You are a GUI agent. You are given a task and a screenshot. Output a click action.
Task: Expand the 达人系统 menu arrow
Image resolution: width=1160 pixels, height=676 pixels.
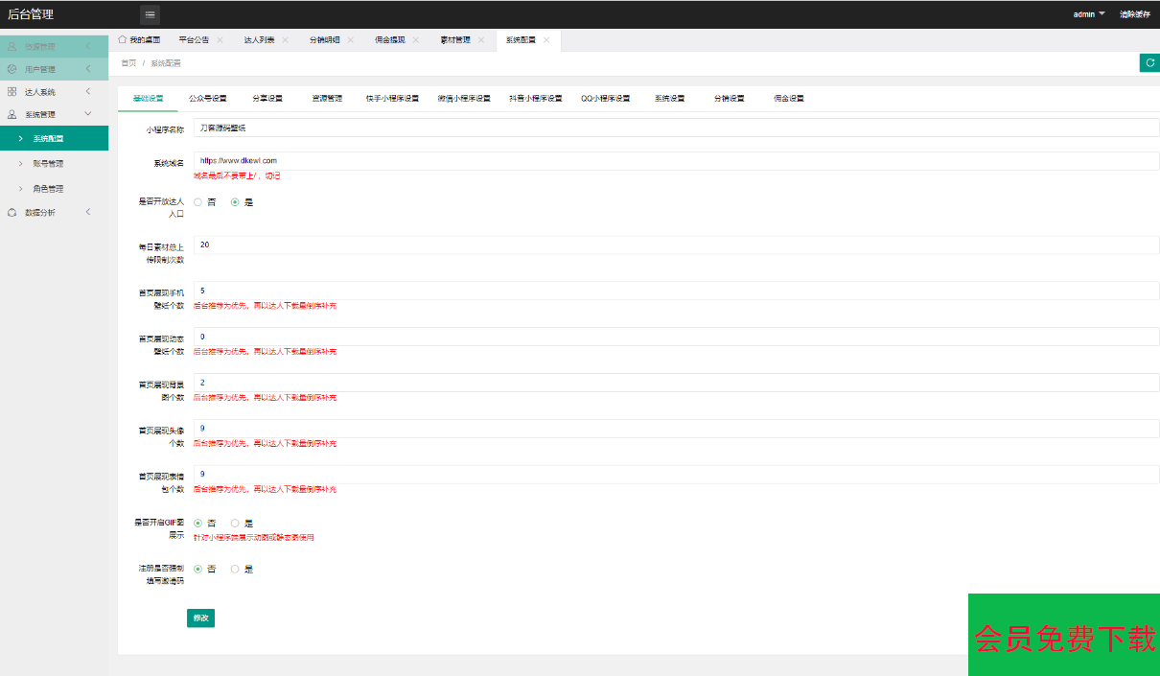(x=88, y=92)
